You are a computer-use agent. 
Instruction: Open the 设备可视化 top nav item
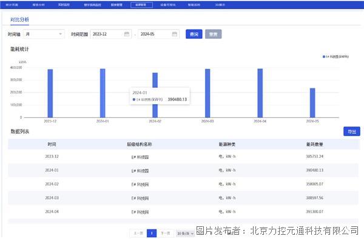click(x=168, y=5)
